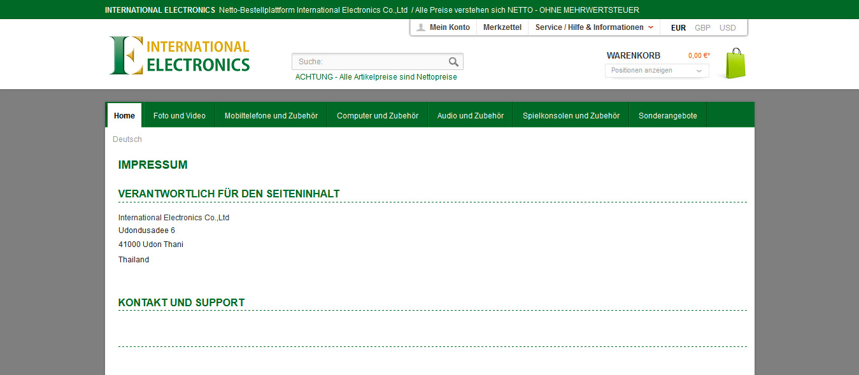The image size is (859, 375).
Task: Click the Kontakt und Support heading
Action: click(x=181, y=302)
